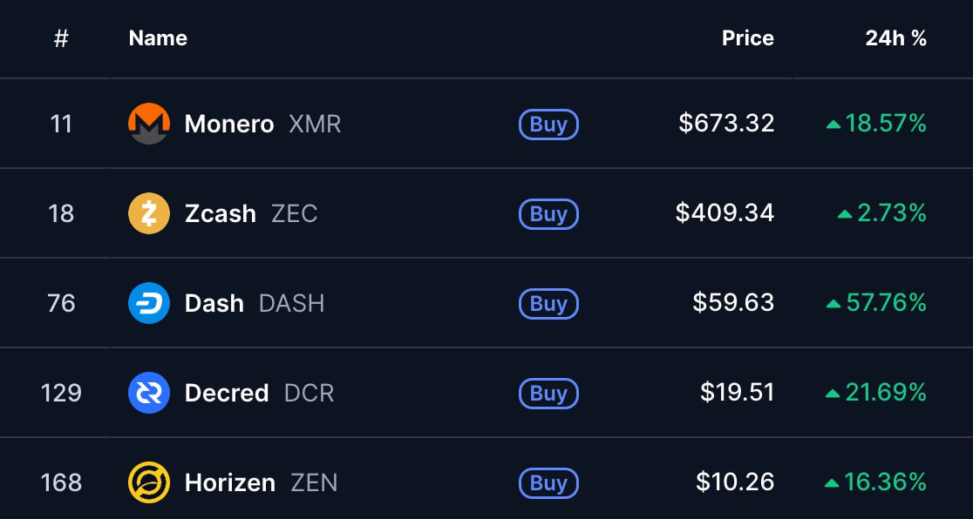973x519 pixels.
Task: Sort the table by Name column
Action: pyautogui.click(x=158, y=38)
